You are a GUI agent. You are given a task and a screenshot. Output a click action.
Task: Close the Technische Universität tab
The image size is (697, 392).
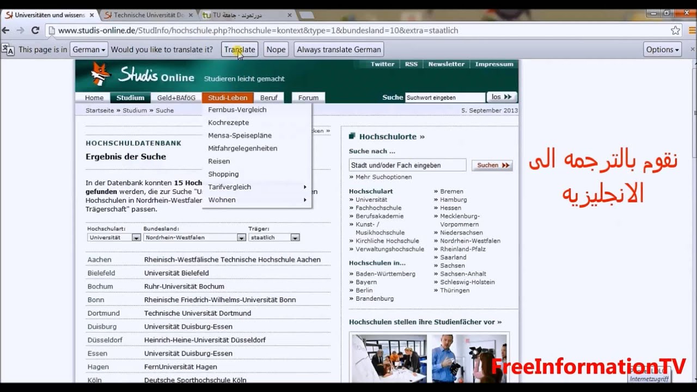coord(191,15)
